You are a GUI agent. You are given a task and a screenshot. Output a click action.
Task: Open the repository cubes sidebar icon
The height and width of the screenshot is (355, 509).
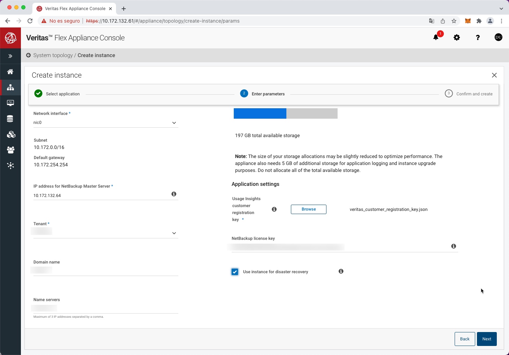tap(10, 134)
